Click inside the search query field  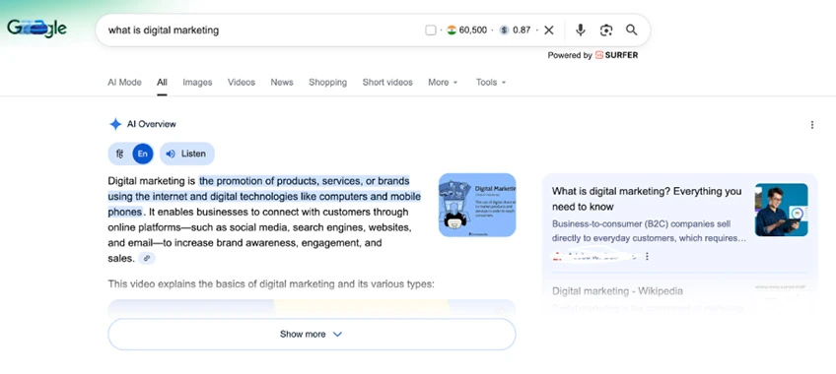[x=261, y=30]
